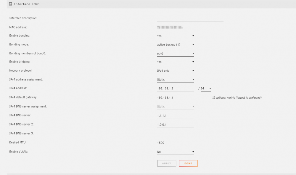Click the 'MAC address:' label
This screenshot has height=175, width=296.
[18, 27]
